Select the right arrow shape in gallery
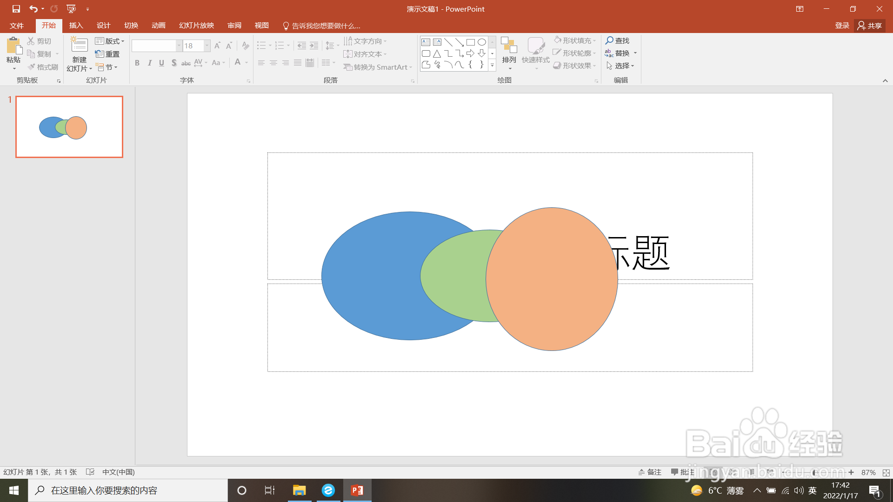Image resolution: width=893 pixels, height=502 pixels. pos(470,53)
